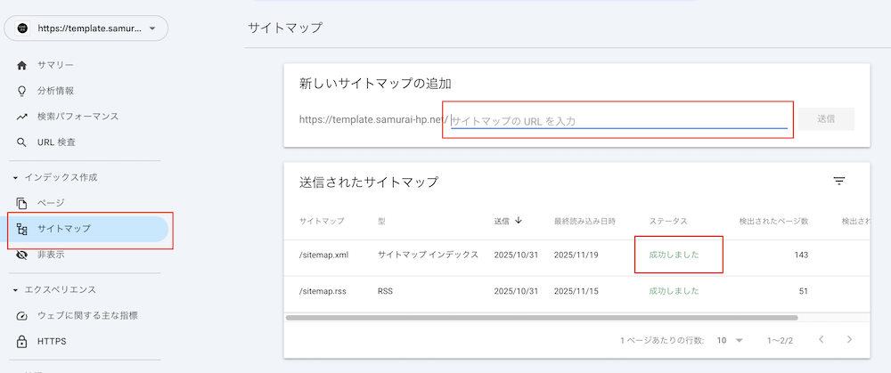
Task: Click the table's horizontal scrollbar
Action: (x=542, y=318)
